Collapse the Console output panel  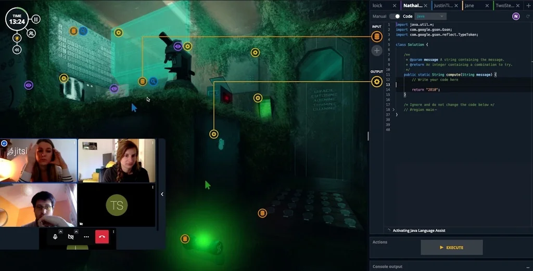(x=528, y=267)
